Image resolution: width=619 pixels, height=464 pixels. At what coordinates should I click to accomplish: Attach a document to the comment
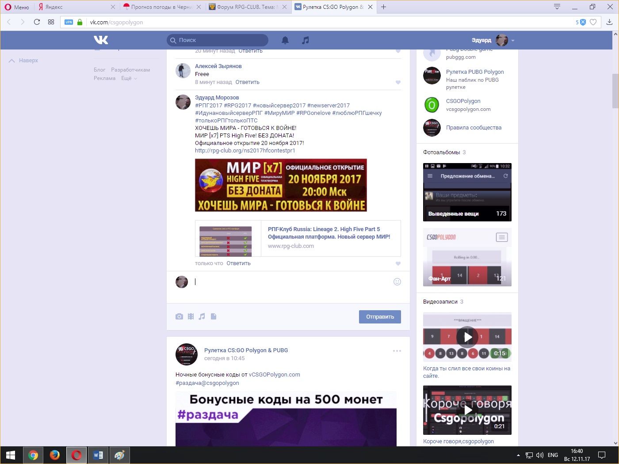(x=214, y=316)
